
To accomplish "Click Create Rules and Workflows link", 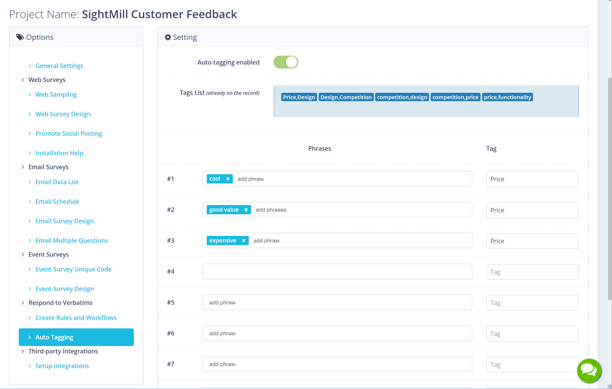I will [76, 318].
